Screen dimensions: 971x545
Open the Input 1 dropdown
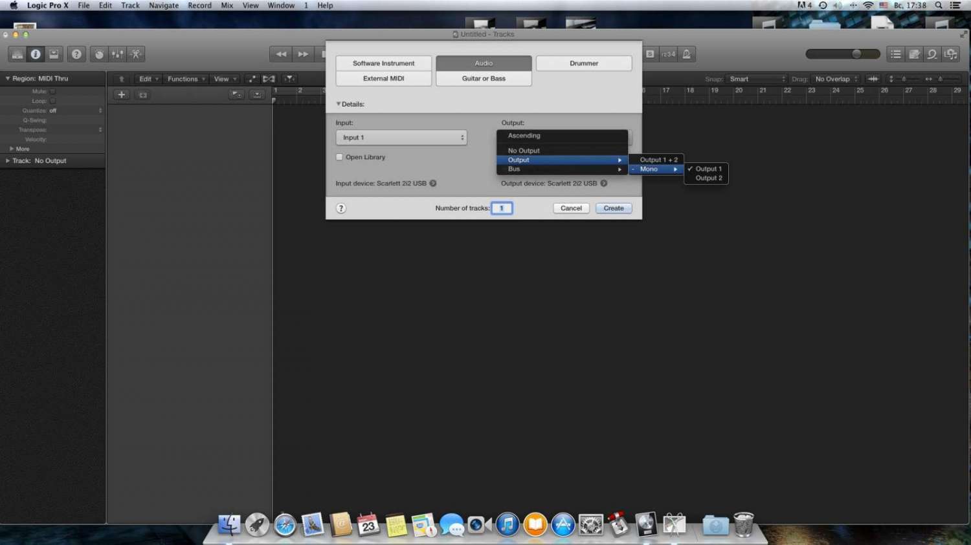[x=401, y=138]
